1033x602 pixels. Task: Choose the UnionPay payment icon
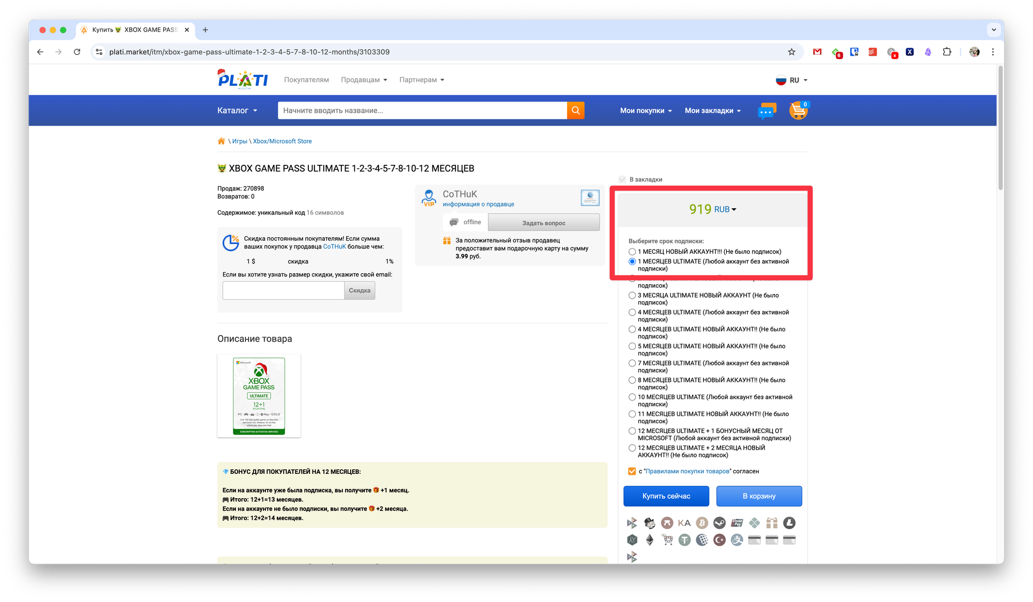pos(737,523)
